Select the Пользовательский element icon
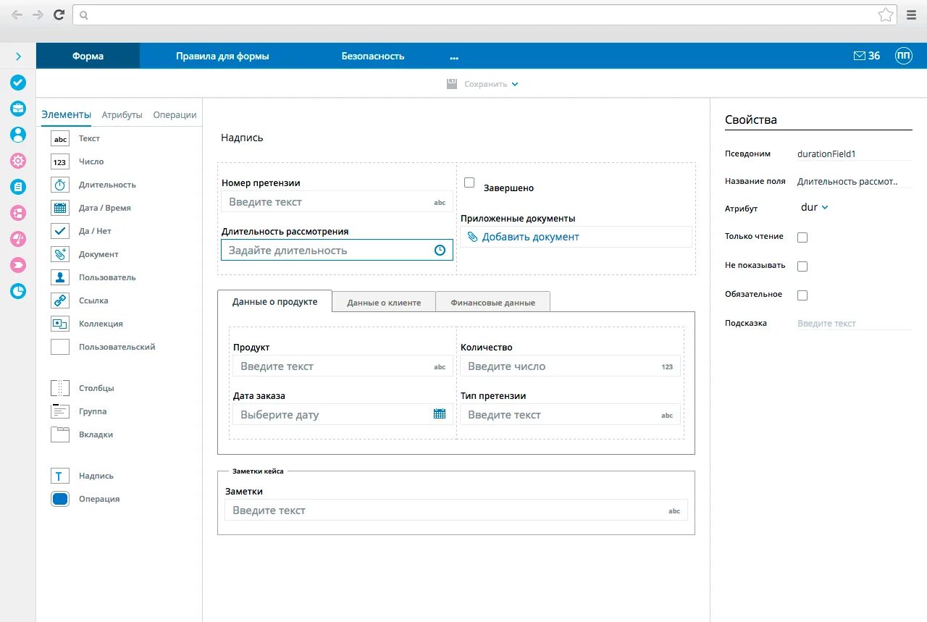 tap(60, 347)
